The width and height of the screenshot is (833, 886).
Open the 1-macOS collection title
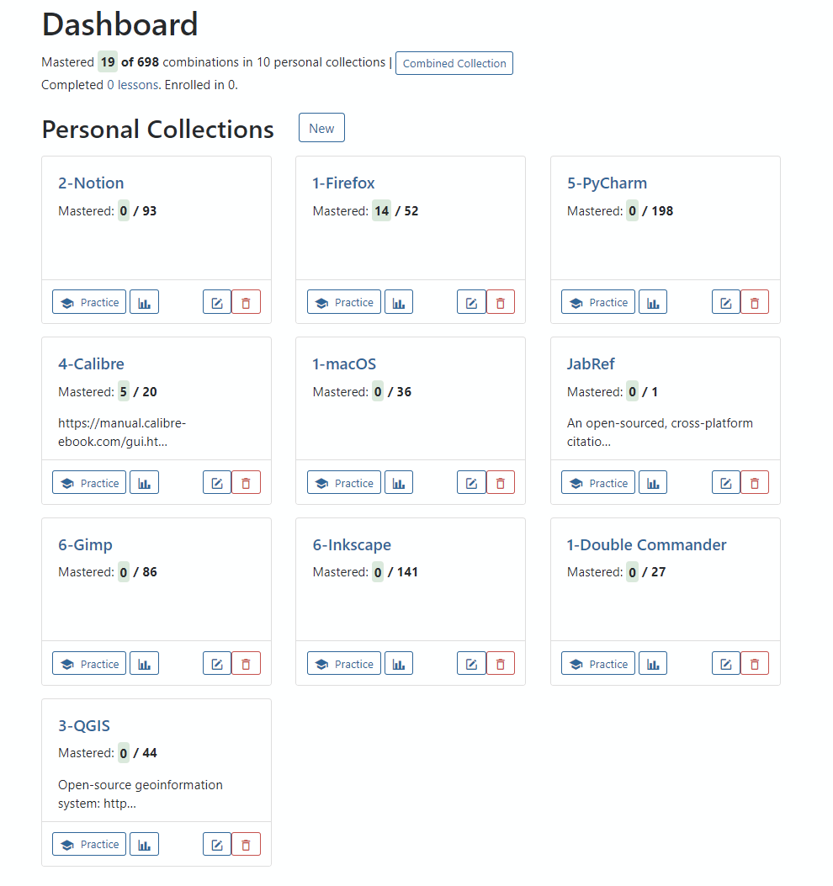click(344, 363)
